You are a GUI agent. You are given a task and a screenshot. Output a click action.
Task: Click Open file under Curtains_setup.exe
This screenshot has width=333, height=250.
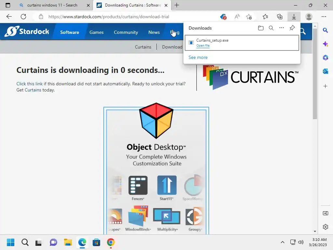pyautogui.click(x=203, y=46)
